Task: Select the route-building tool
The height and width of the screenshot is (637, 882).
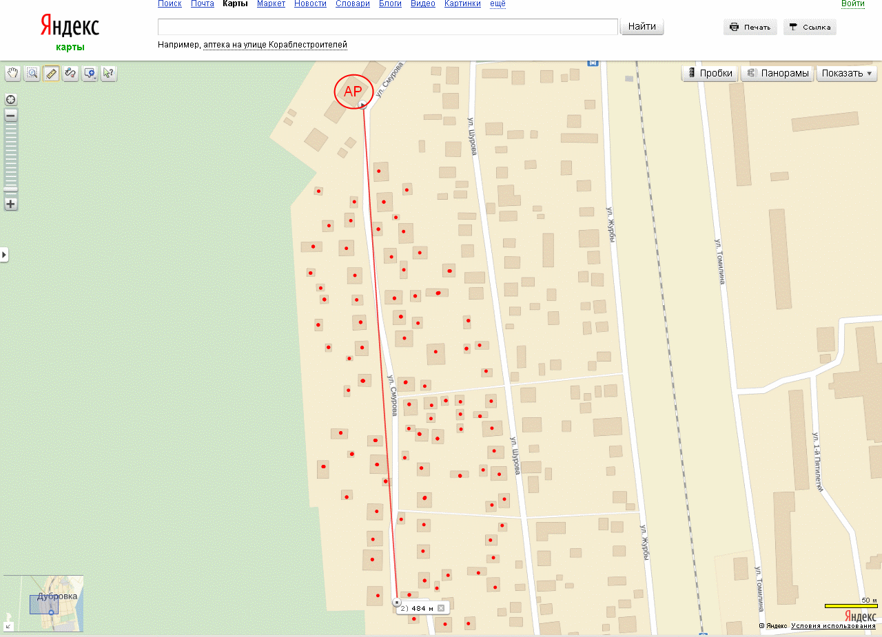Action: pos(70,73)
